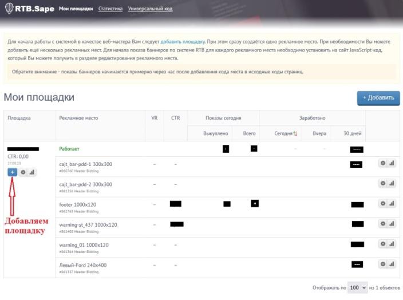Open site statistics chart under CTR: 0,00

click(32, 172)
